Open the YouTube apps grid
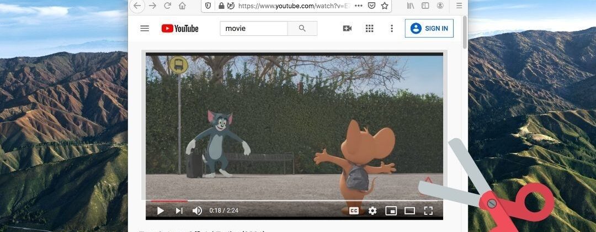This screenshot has width=596, height=232. [x=369, y=29]
